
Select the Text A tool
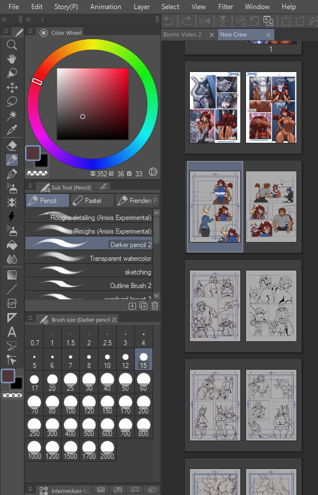(12, 332)
